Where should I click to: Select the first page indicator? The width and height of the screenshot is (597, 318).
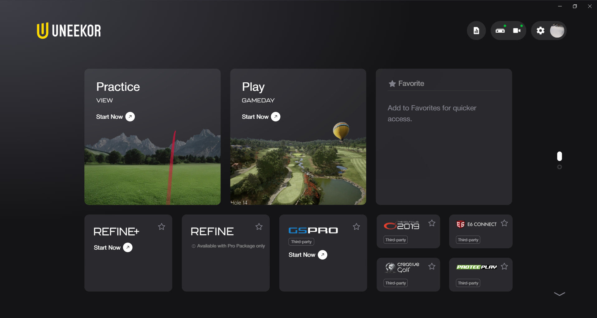(x=559, y=156)
